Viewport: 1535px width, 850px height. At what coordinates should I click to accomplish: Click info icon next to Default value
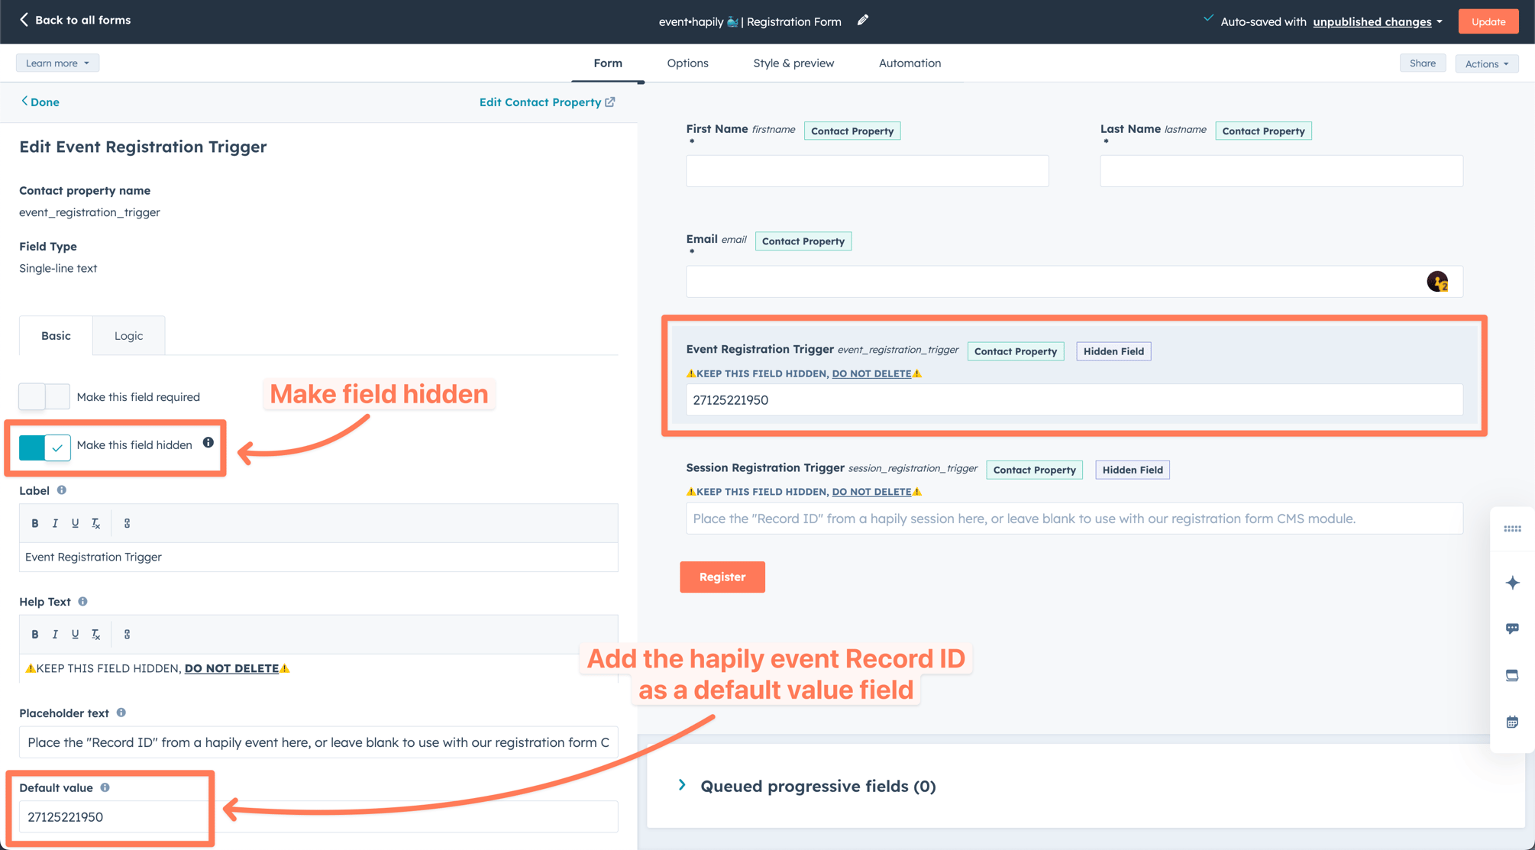tap(105, 787)
